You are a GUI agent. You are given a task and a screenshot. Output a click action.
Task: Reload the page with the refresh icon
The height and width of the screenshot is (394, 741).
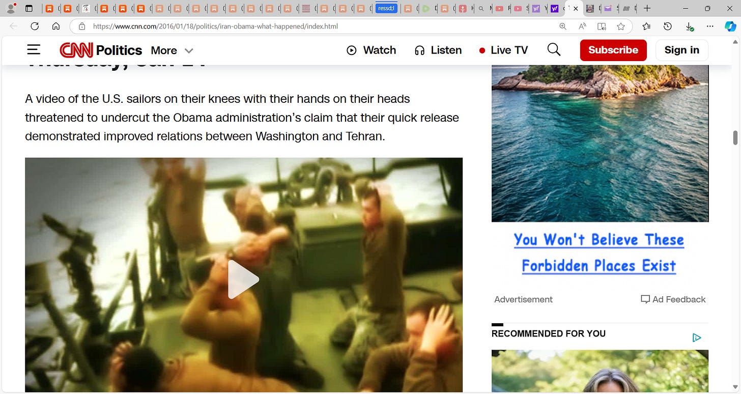35,26
